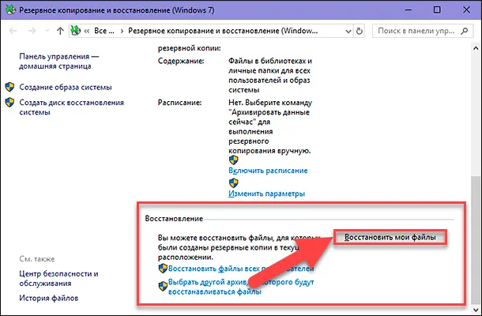Click the Control Panel icon in address bar
Viewport: 482px width, 316px height.
click(76, 31)
